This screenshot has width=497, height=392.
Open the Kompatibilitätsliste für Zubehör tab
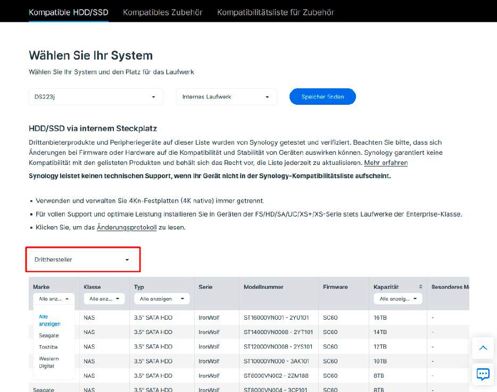click(x=275, y=11)
